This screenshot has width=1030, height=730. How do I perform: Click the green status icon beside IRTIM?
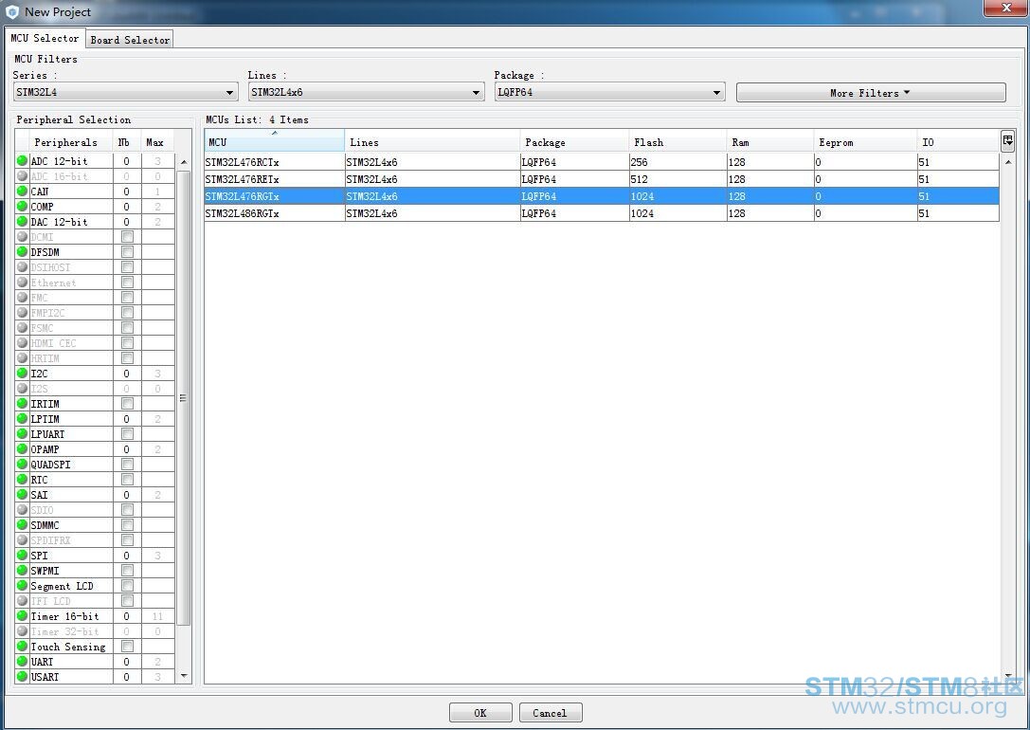pyautogui.click(x=23, y=404)
